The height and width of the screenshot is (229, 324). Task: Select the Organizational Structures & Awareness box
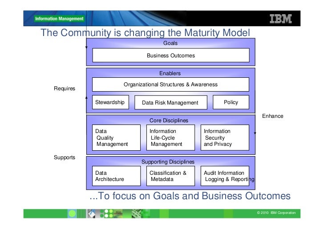click(170, 84)
